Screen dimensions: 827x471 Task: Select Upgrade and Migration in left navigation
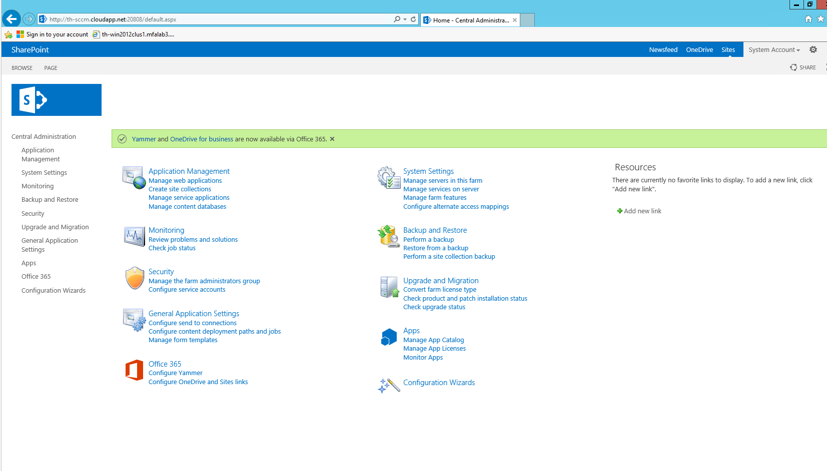coord(55,227)
